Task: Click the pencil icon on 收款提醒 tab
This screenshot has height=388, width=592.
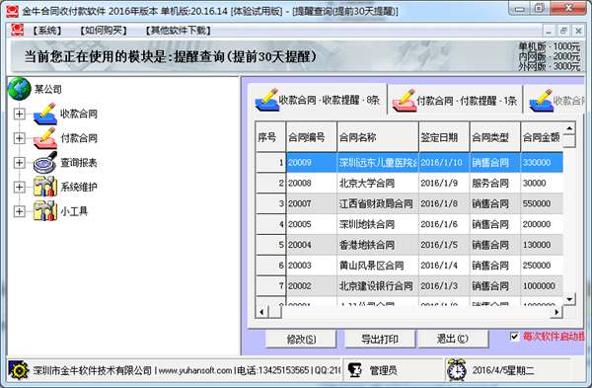Action: (267, 100)
